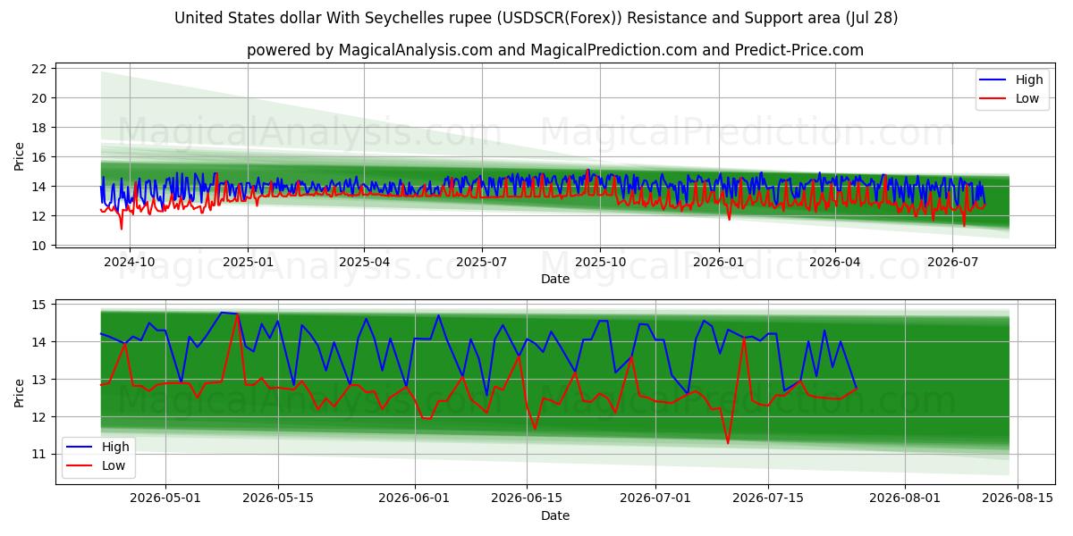The image size is (1073, 536).
Task: Click the '15' price tick on lower chart
Action: coord(41,305)
